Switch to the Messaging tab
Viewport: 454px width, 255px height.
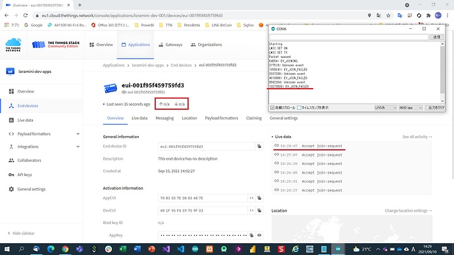(164, 118)
